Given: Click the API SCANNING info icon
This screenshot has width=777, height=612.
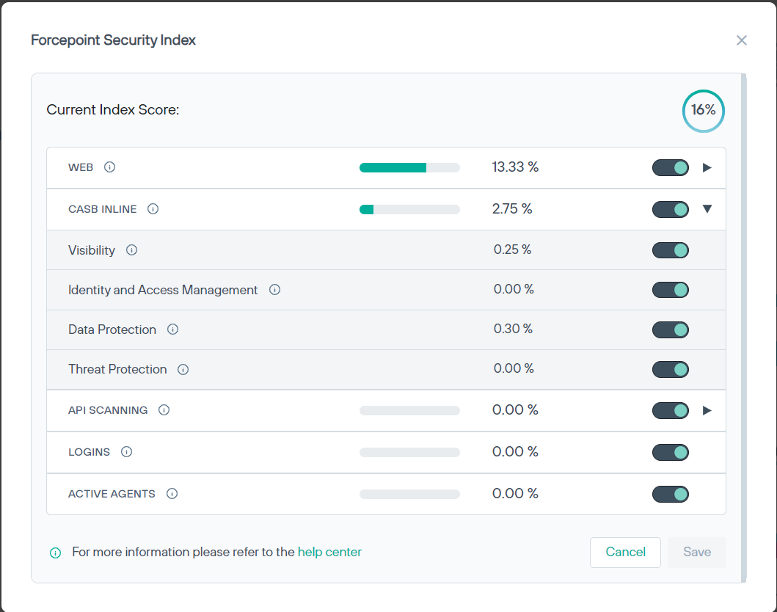Looking at the screenshot, I should [x=164, y=410].
